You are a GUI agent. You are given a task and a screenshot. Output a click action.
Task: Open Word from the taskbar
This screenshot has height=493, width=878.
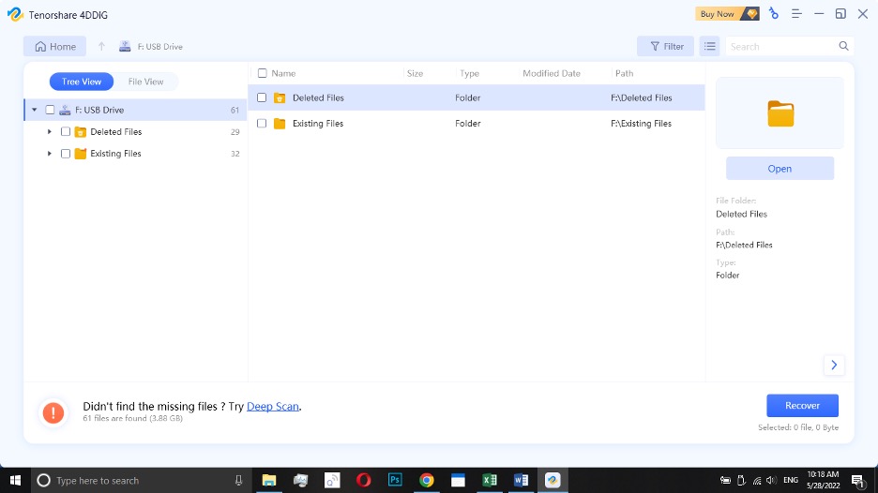coord(521,480)
